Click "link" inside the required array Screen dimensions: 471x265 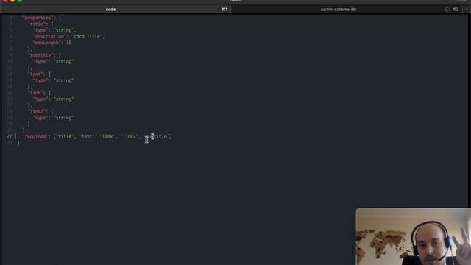(107, 137)
